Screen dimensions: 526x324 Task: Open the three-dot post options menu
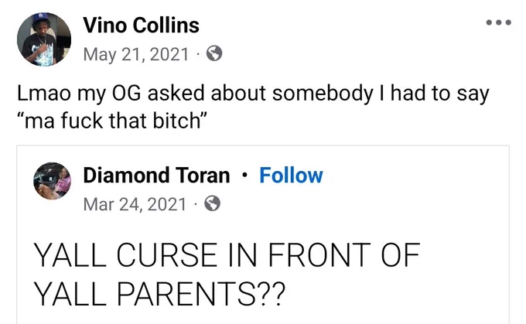click(x=498, y=22)
